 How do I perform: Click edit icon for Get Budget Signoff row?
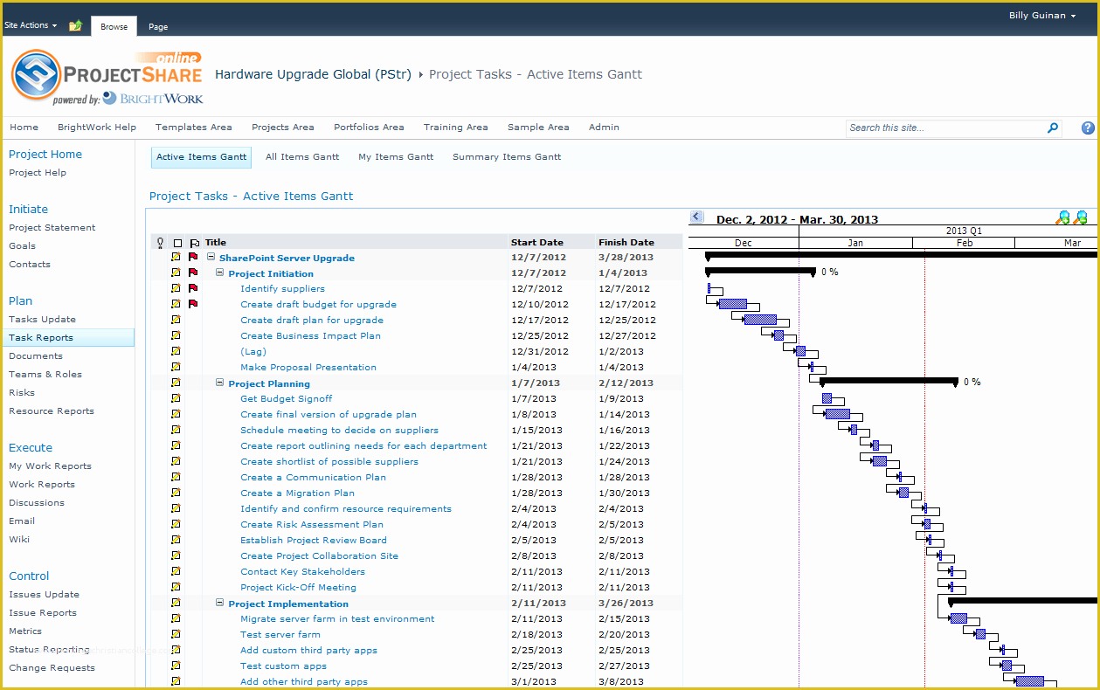point(176,398)
